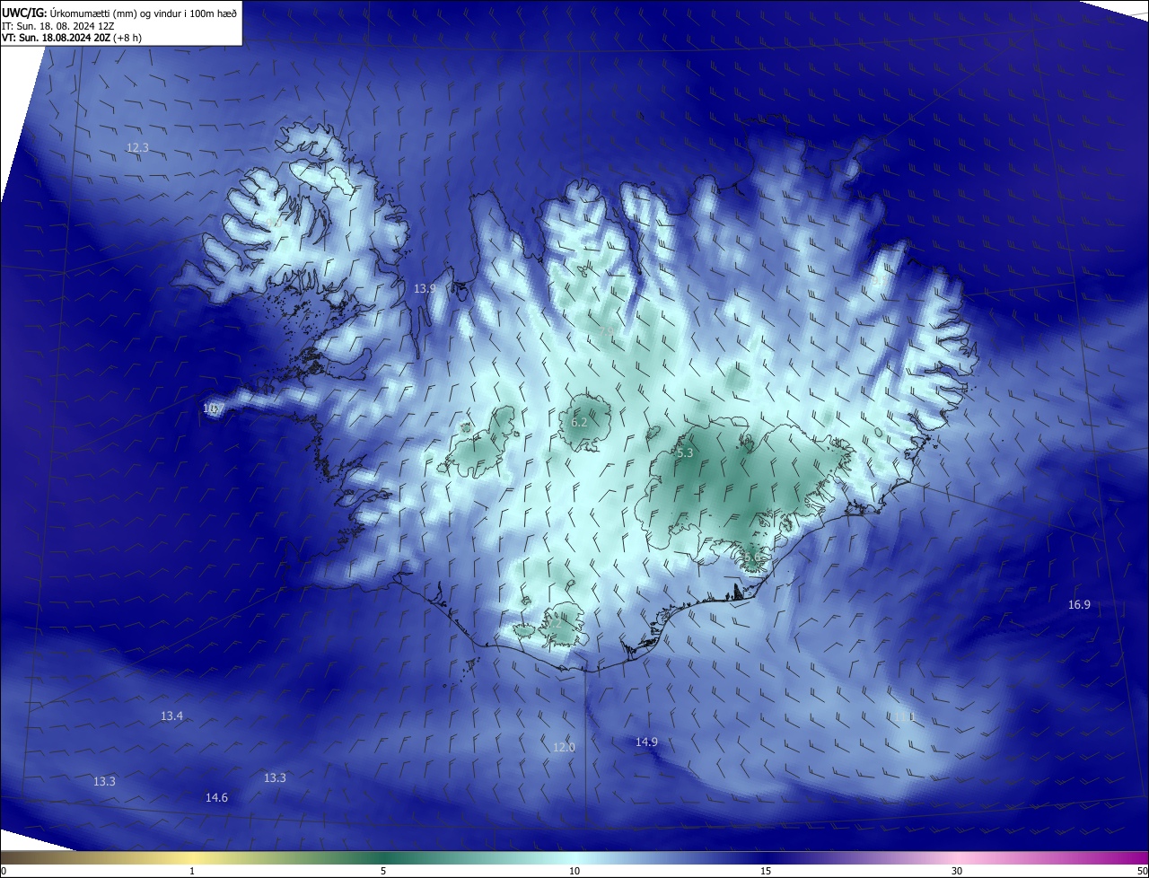This screenshot has width=1149, height=878.
Task: Click the colorbar tick label 1
Action: (x=192, y=871)
